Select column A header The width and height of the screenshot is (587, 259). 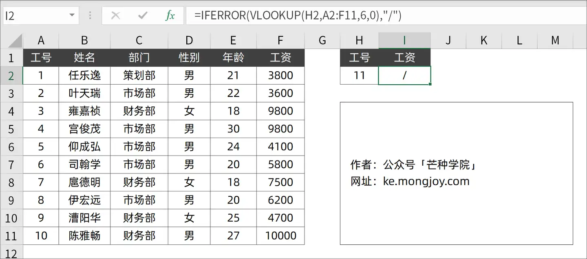coord(41,40)
